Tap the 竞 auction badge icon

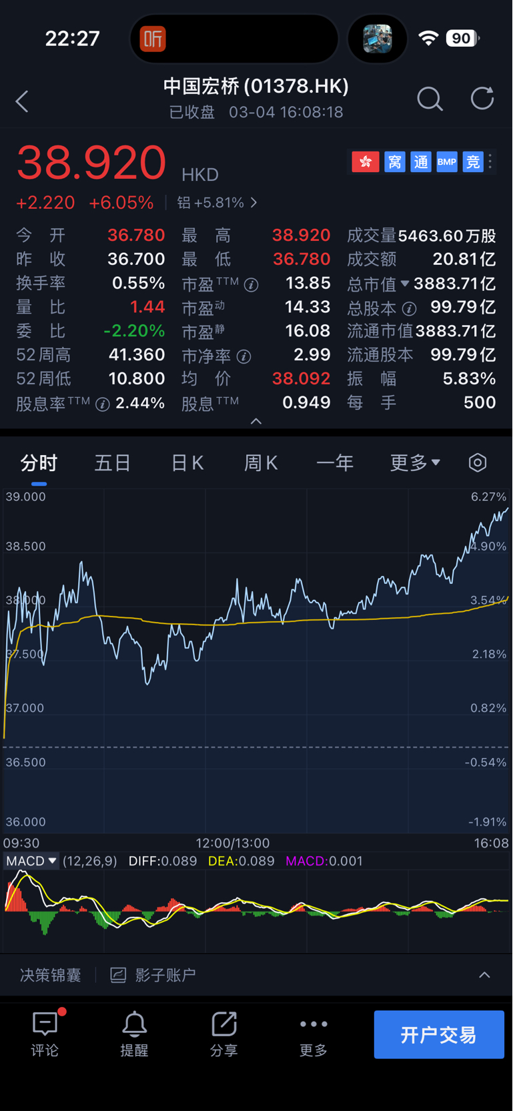(x=473, y=161)
